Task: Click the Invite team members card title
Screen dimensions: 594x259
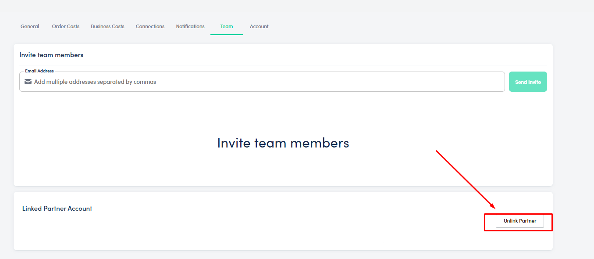Action: point(51,55)
